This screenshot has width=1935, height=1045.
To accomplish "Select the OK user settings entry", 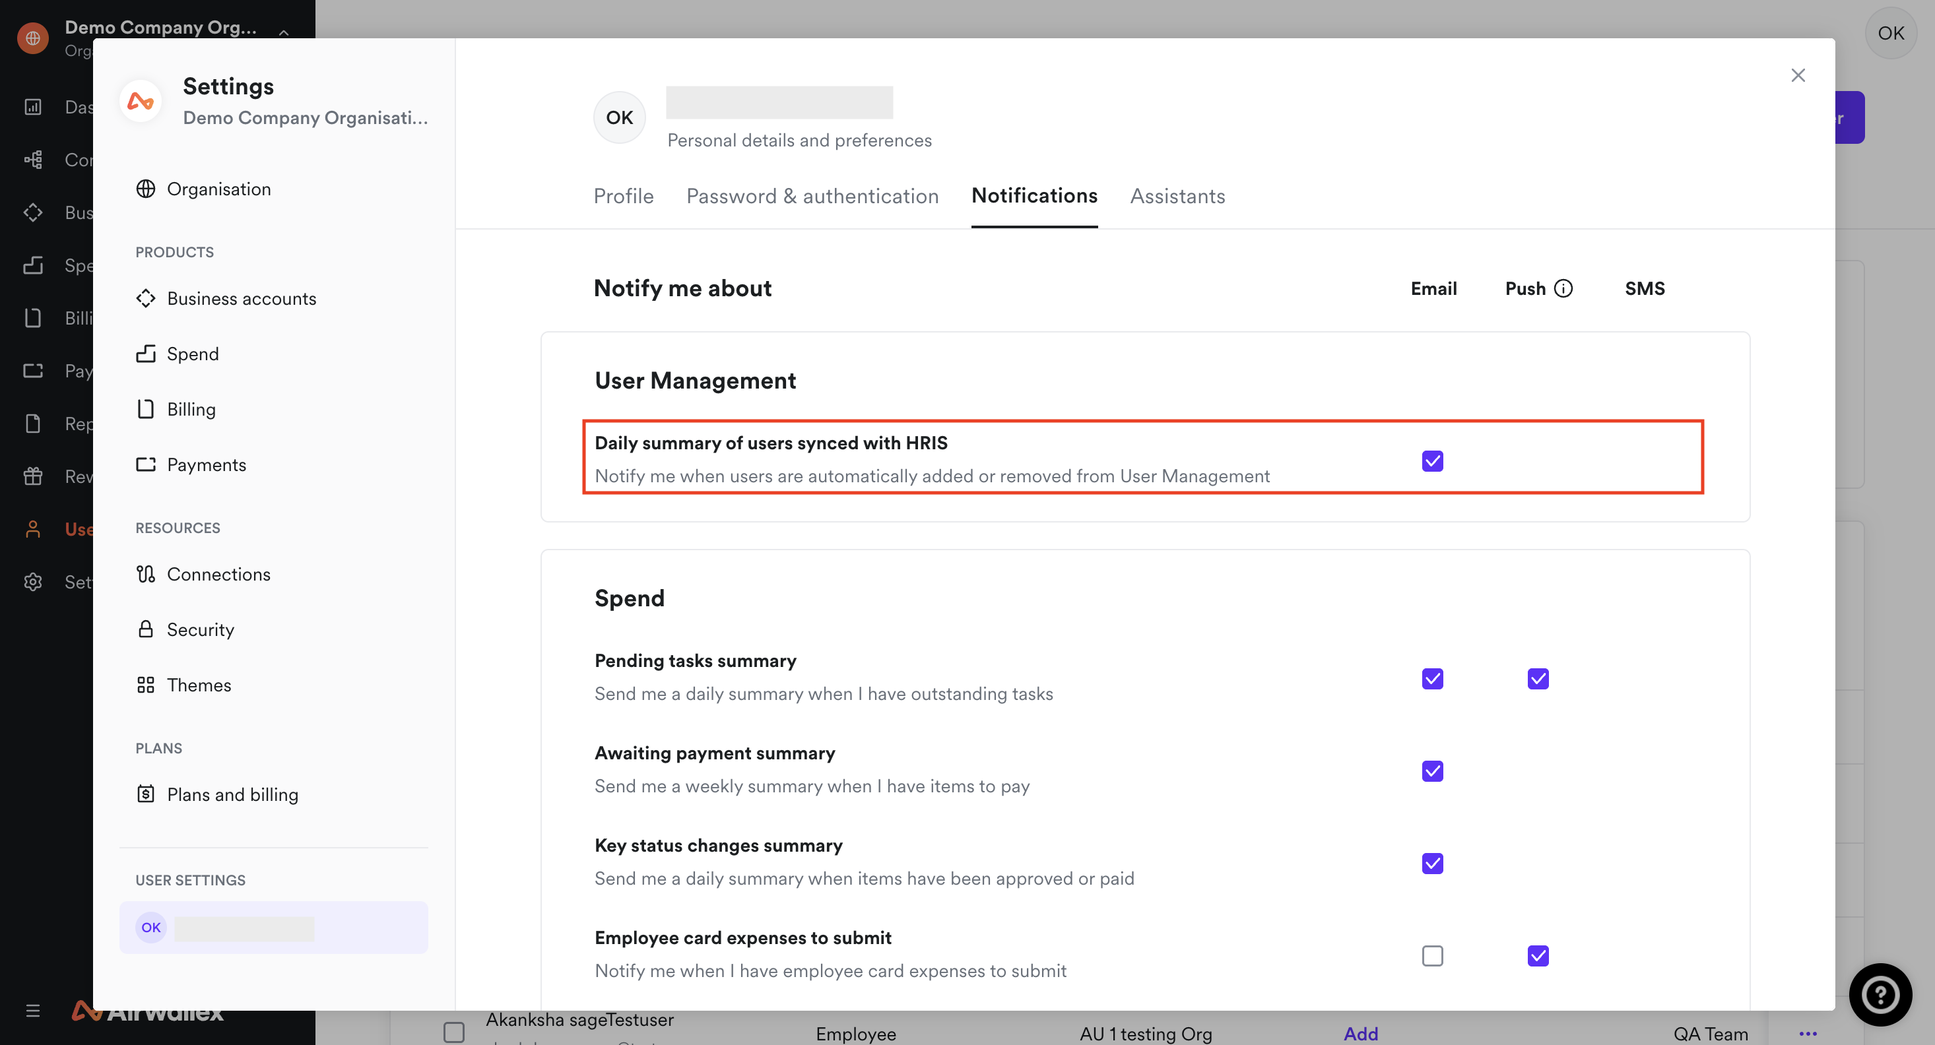I will coord(273,927).
